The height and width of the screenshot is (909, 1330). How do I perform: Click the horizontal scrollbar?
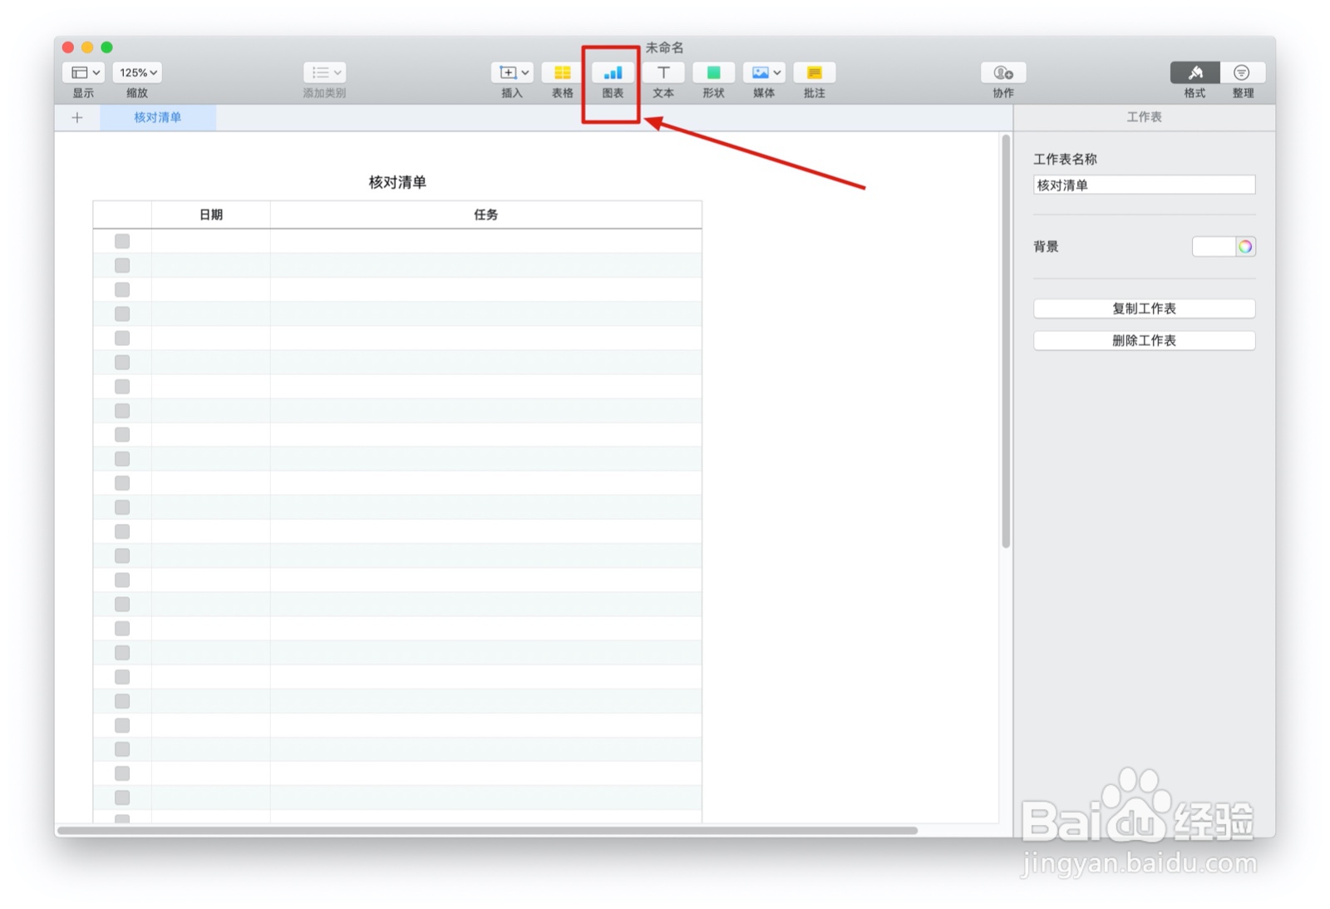[x=487, y=830]
